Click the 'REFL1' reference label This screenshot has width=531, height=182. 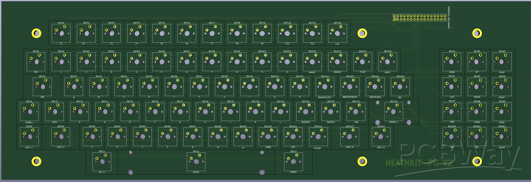pos(102,152)
